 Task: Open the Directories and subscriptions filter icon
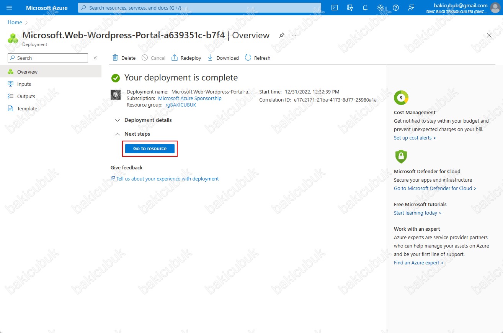pos(350,8)
